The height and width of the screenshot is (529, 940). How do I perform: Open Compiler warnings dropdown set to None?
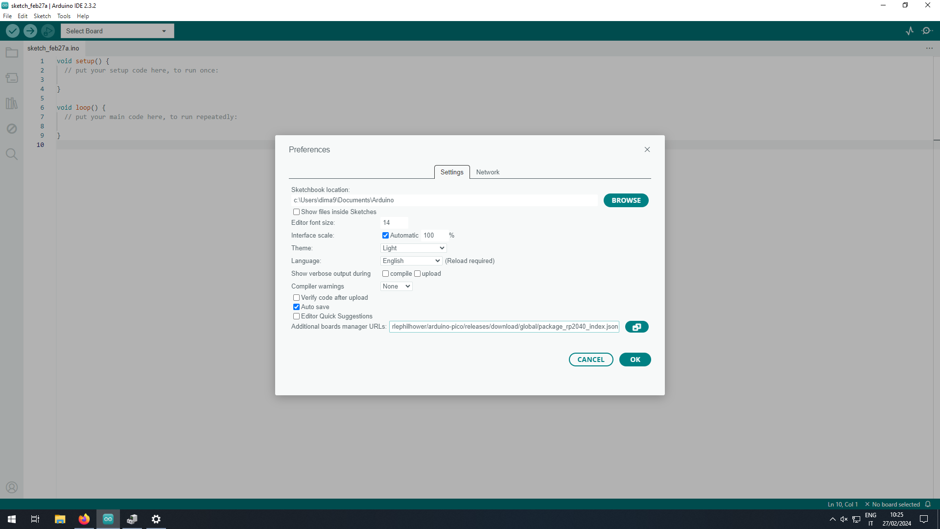(396, 287)
